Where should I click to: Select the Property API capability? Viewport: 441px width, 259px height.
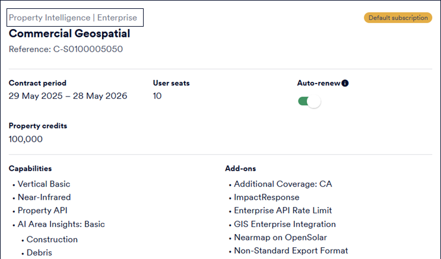click(x=43, y=210)
